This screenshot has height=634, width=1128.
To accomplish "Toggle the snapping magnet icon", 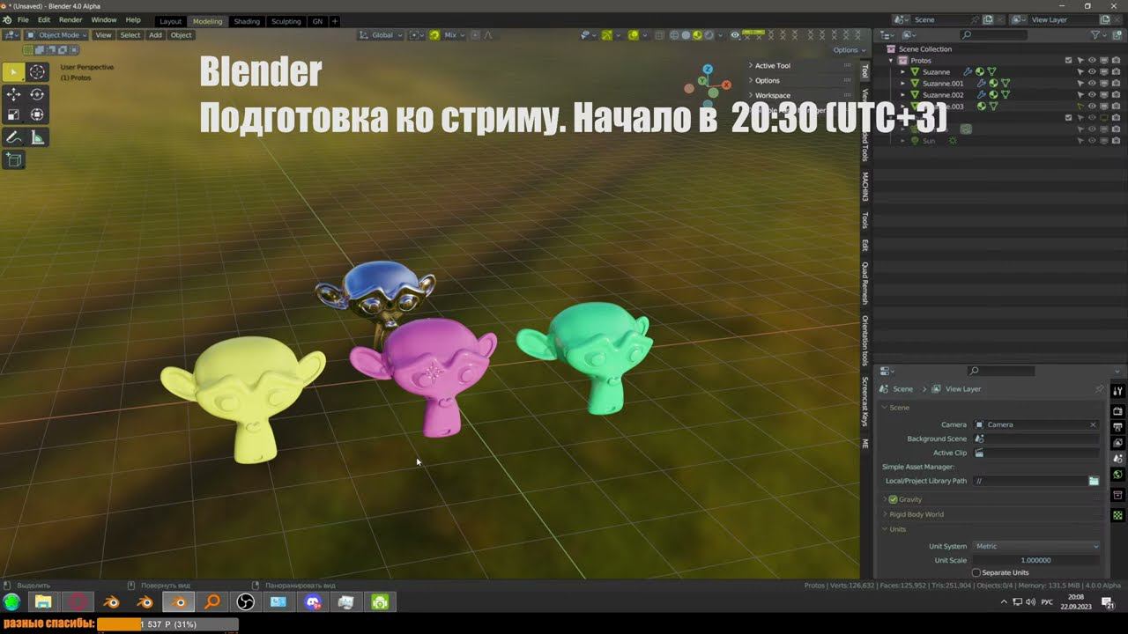I will pos(434,35).
